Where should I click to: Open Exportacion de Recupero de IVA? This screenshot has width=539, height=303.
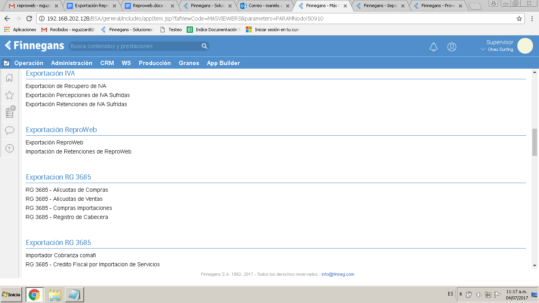tap(66, 86)
